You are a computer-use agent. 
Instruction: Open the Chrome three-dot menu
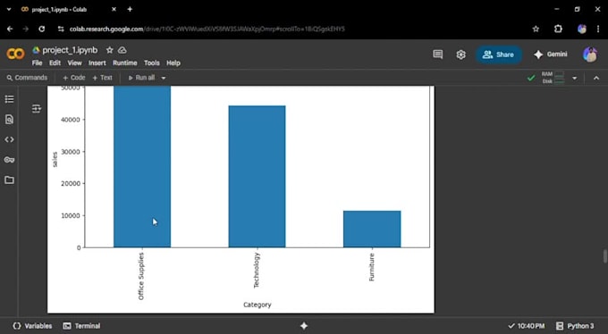tap(598, 29)
